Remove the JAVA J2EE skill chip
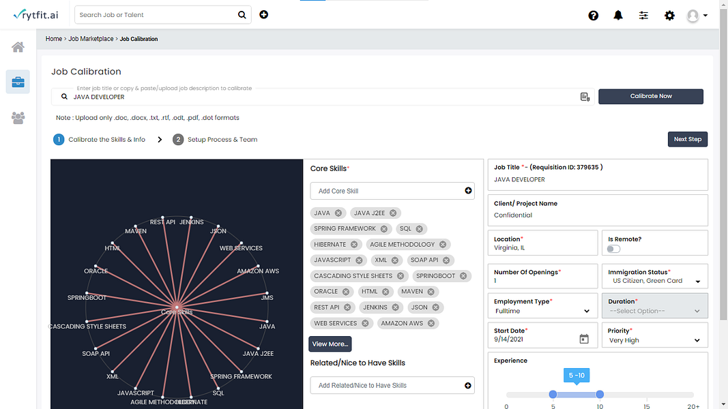728x409 pixels. (393, 213)
